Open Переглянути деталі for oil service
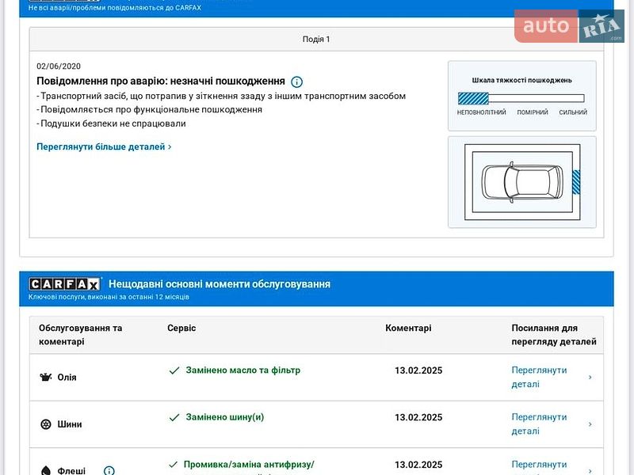 click(x=539, y=377)
